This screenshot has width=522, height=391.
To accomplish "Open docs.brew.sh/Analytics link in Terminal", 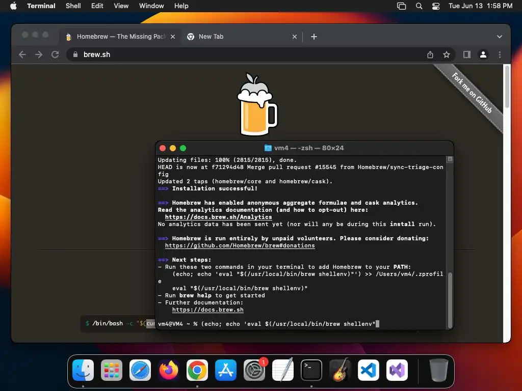I will tap(218, 217).
